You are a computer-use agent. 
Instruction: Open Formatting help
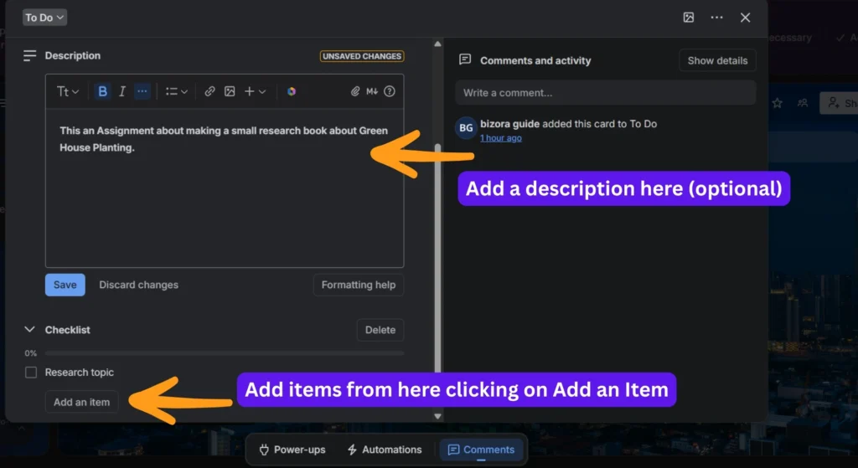[x=359, y=285]
